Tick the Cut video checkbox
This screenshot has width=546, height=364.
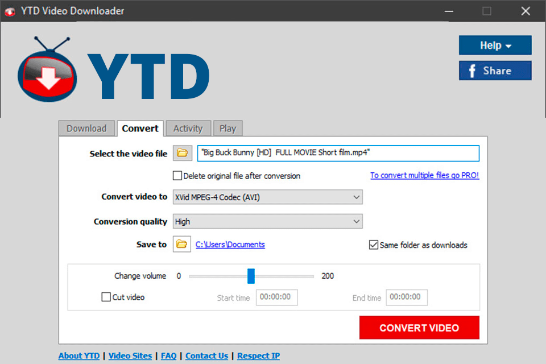[x=106, y=297]
